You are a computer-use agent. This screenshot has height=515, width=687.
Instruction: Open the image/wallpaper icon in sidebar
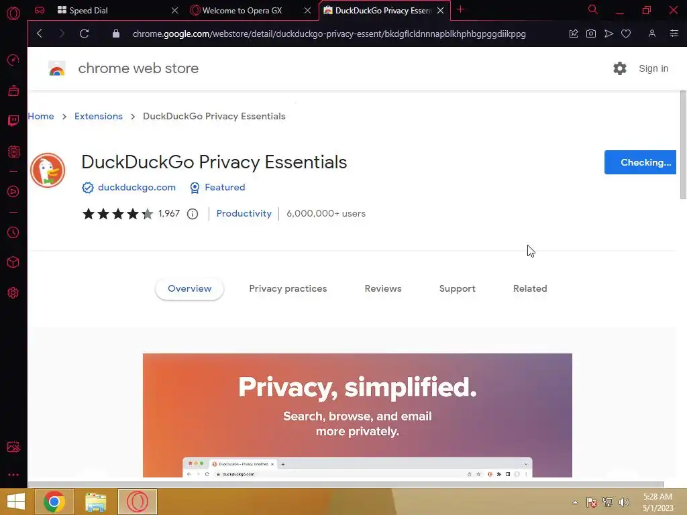(x=13, y=447)
